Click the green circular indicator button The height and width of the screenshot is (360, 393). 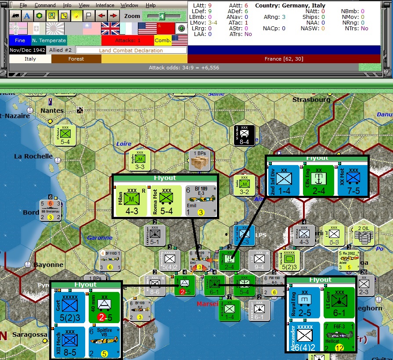coord(181,28)
